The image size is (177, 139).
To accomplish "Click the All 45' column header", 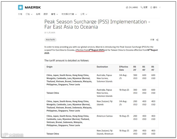I will coord(153,68).
